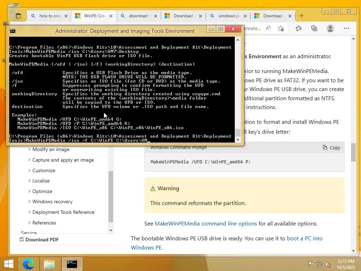Open Action Center flag icon

310,264
